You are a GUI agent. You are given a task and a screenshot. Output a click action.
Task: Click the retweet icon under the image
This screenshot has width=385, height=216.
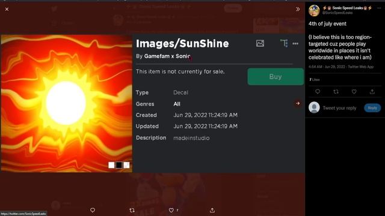[132, 210]
